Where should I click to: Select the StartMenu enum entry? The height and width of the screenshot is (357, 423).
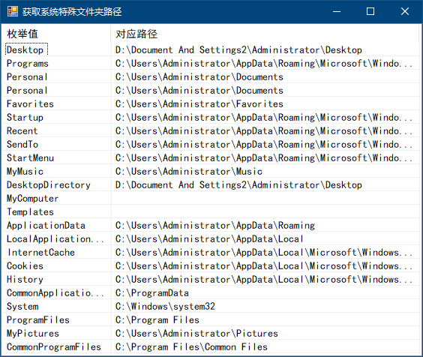pos(30,157)
